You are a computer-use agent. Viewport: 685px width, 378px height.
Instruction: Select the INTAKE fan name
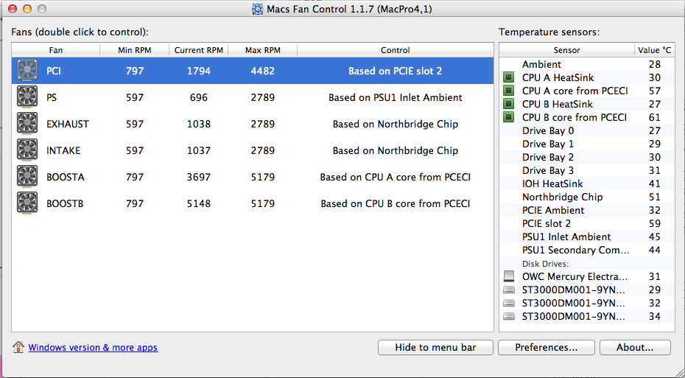click(x=63, y=151)
